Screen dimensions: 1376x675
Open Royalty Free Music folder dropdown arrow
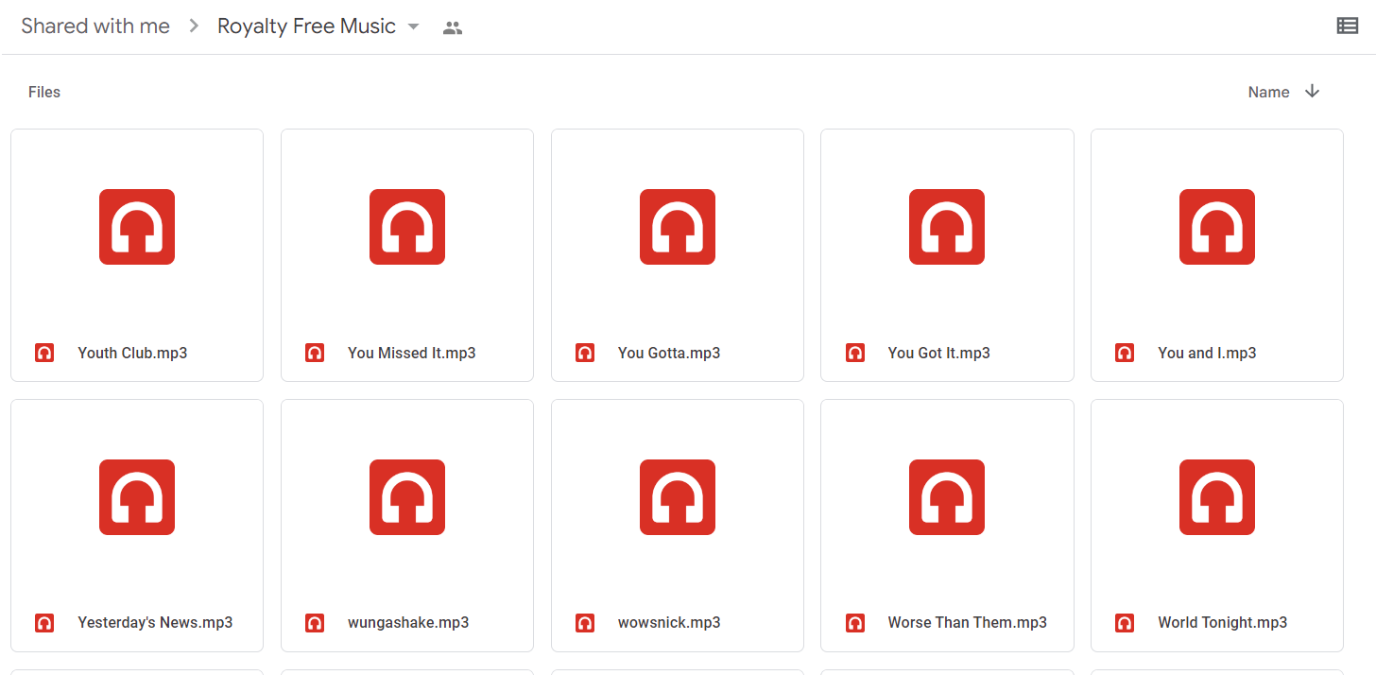pos(413,26)
